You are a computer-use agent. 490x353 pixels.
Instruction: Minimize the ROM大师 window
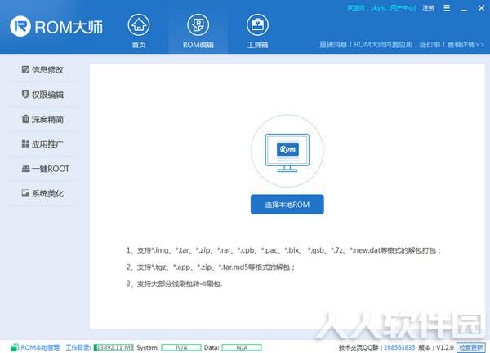click(464, 9)
